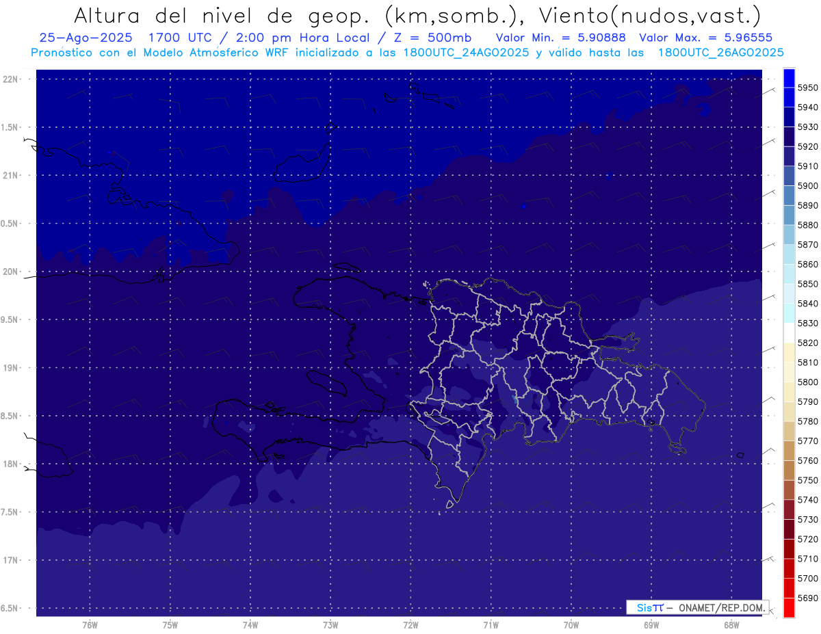Click the legend value '5860'
The height and width of the screenshot is (634, 821).
807,264
